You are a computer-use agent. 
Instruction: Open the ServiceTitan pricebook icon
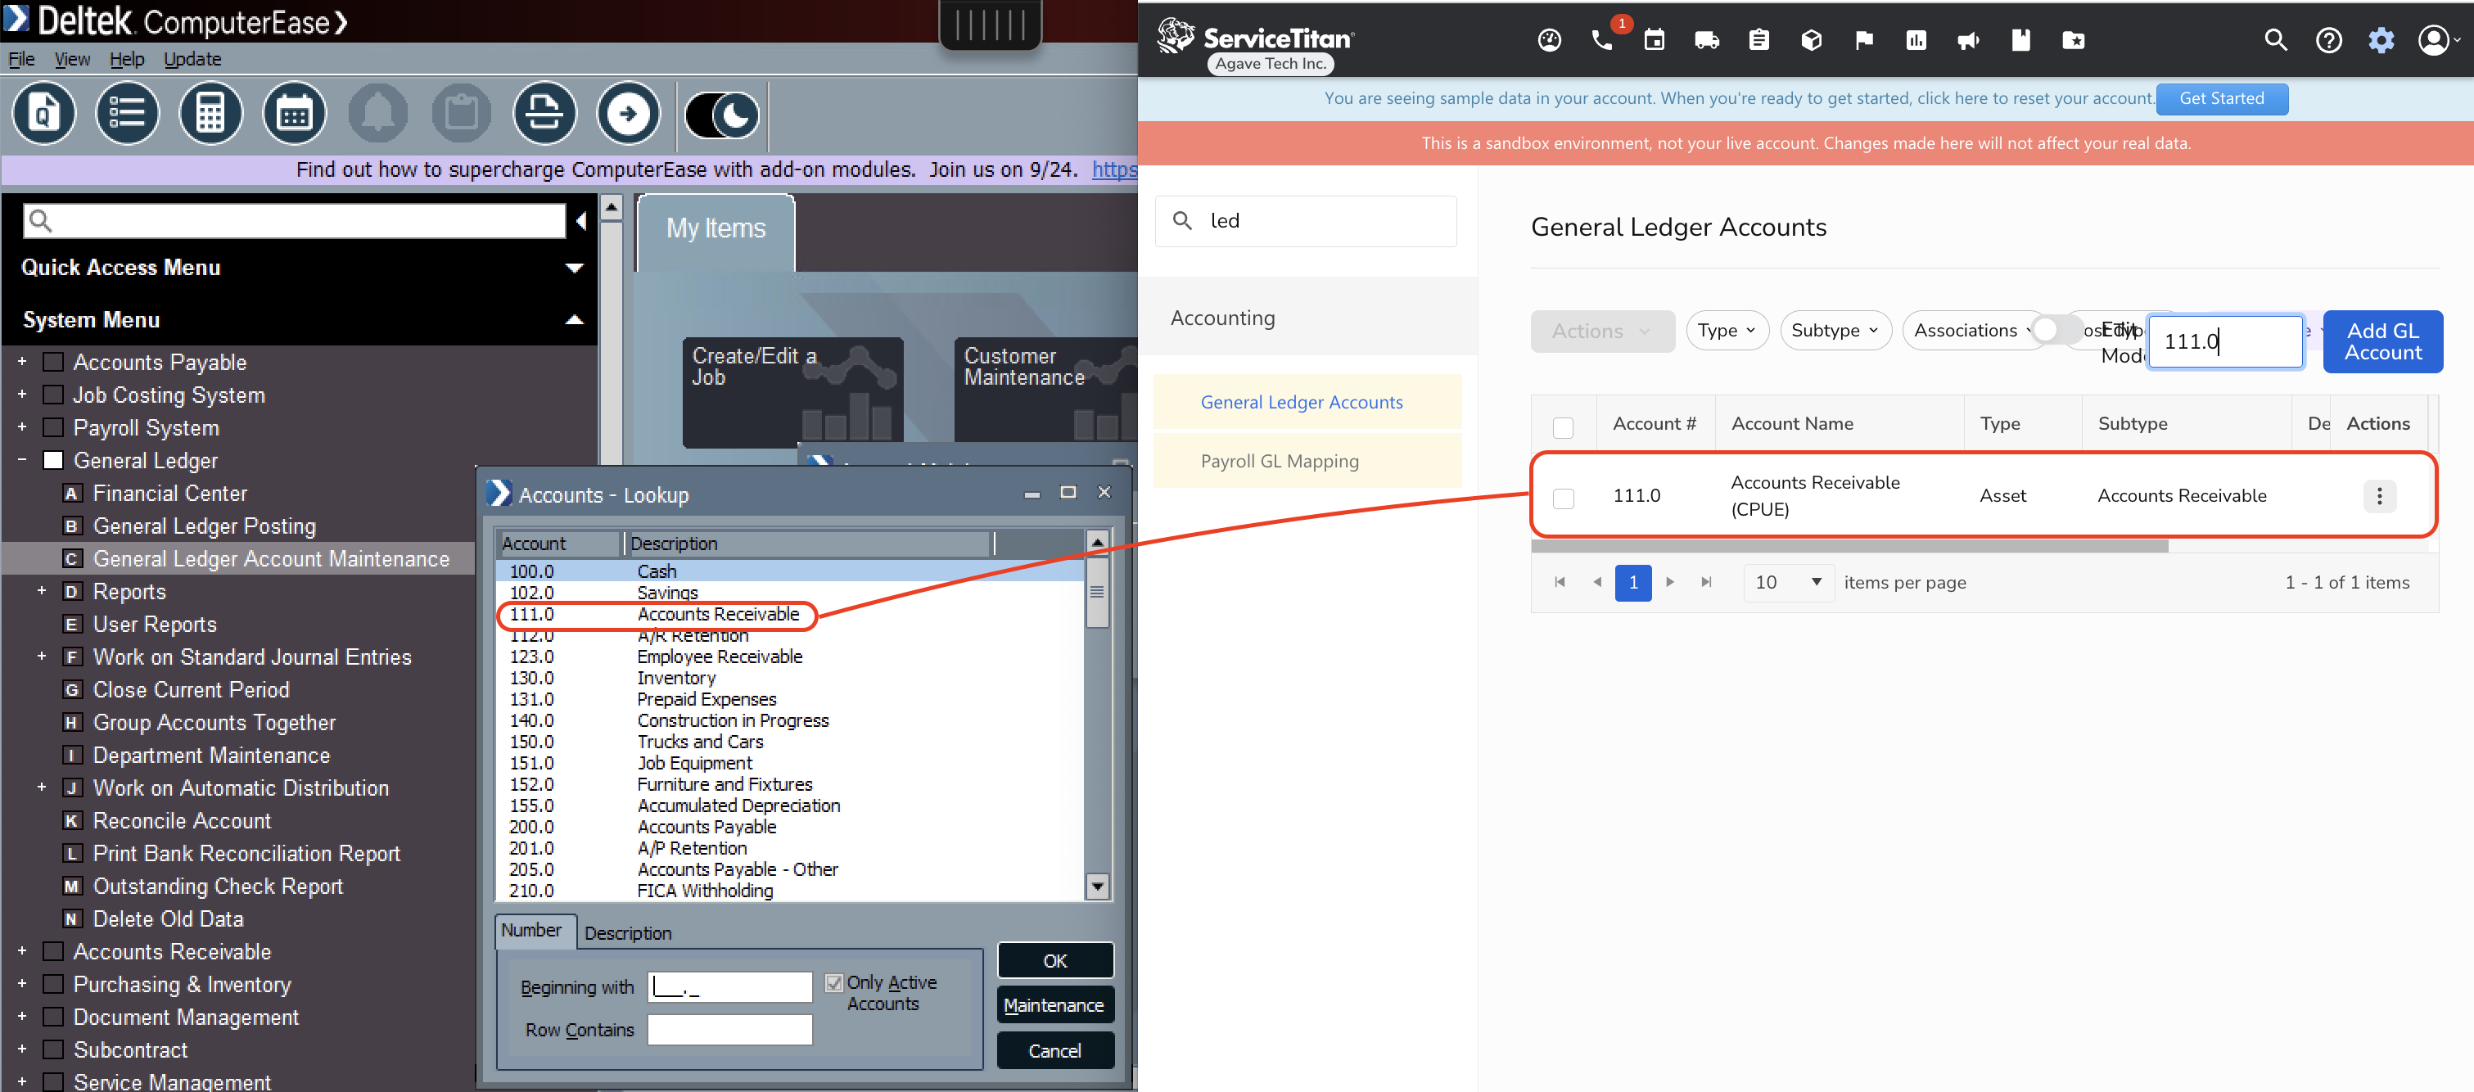tap(2020, 40)
